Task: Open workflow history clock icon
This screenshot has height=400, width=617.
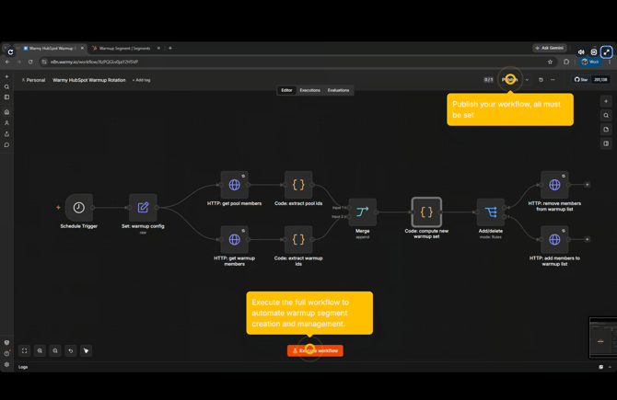Action: click(x=541, y=80)
